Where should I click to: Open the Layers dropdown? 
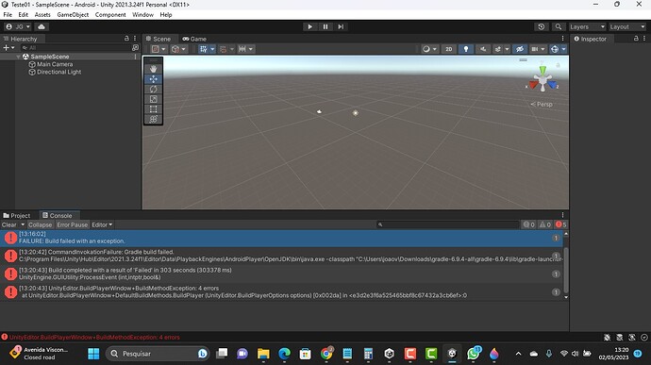coord(587,26)
